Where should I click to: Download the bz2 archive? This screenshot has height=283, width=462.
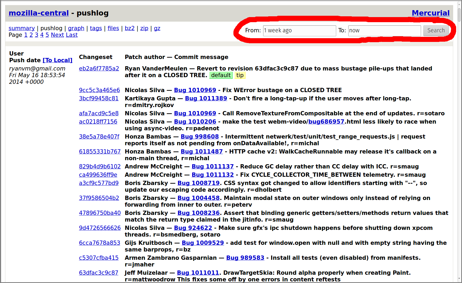130,28
